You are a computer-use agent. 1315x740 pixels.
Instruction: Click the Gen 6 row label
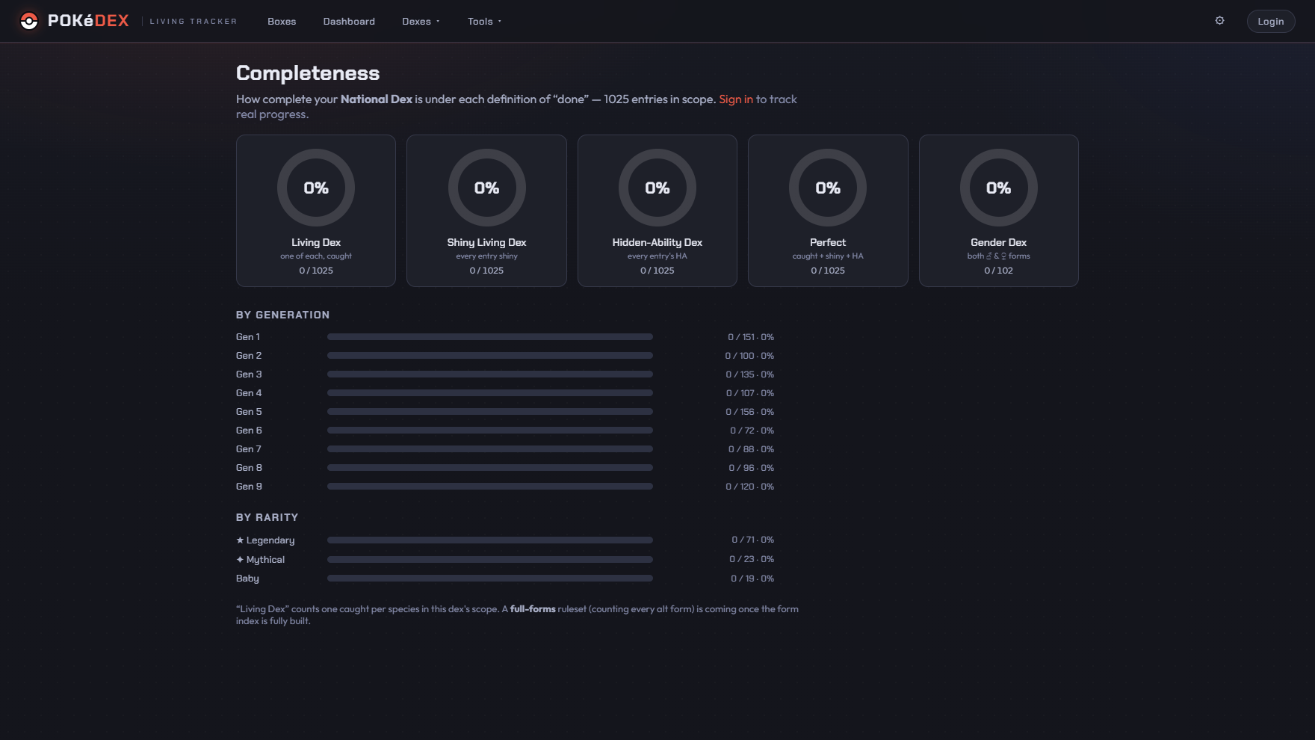pos(249,431)
